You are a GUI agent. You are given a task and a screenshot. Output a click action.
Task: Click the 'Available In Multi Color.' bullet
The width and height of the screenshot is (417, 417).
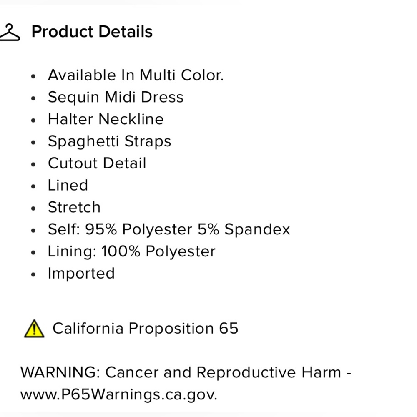coord(136,75)
